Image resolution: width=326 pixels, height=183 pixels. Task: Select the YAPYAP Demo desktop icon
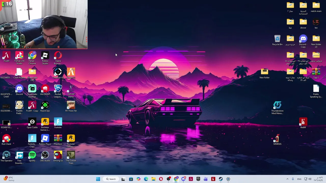coord(71,91)
